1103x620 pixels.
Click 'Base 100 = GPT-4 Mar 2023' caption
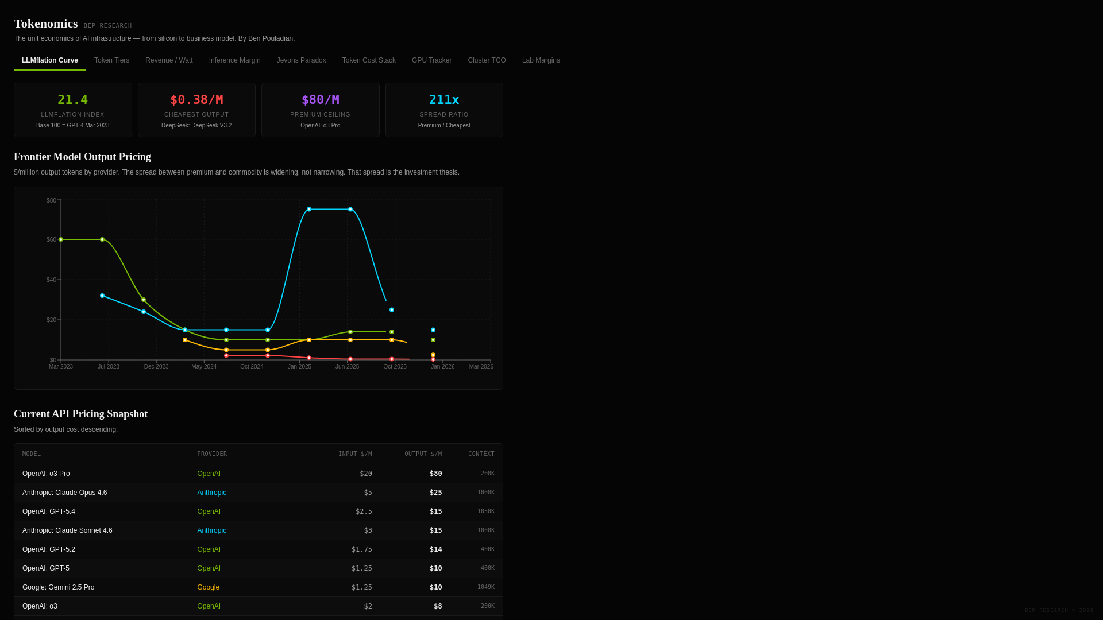coord(73,126)
